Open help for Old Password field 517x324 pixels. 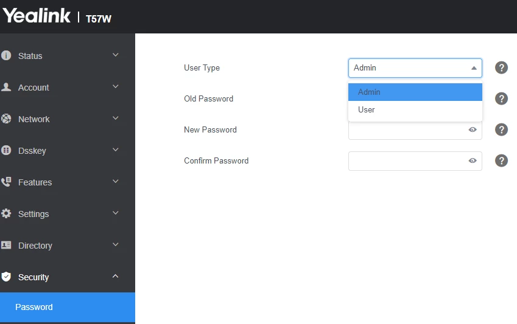coord(501,98)
